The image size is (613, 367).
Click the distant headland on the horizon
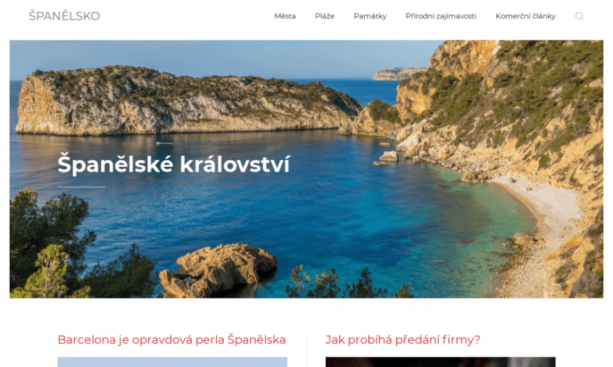click(398, 73)
